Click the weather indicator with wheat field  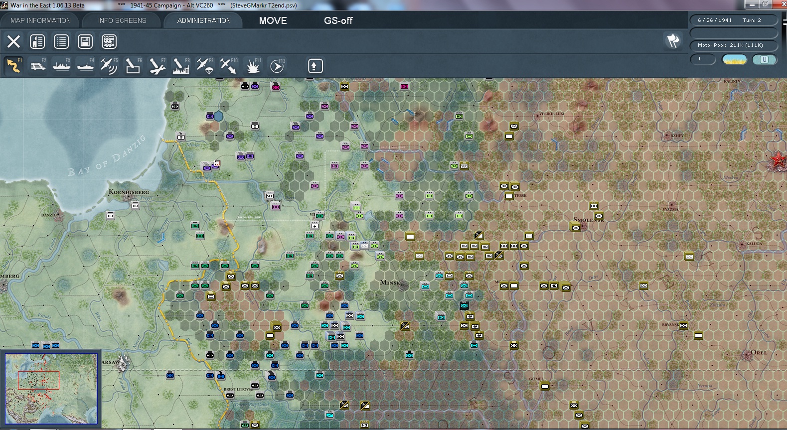point(735,59)
